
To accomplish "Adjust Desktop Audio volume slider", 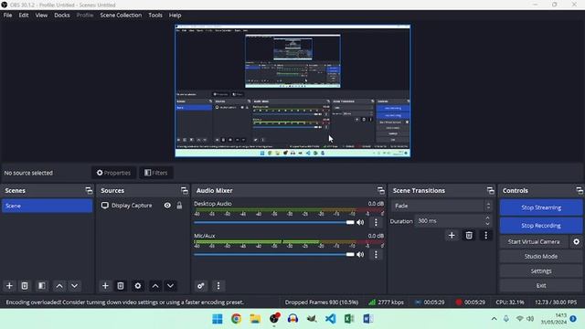I will (274, 222).
